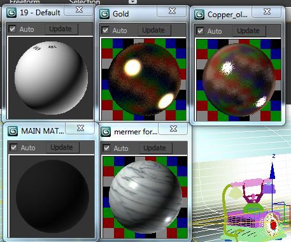The width and height of the screenshot is (291, 242).
Task: Click the MAIN MAT... window app icon
Action: pyautogui.click(x=13, y=131)
